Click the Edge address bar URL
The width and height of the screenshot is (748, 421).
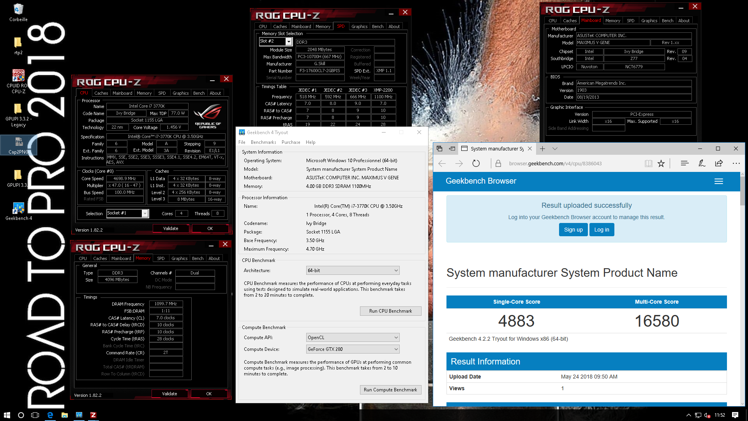[x=555, y=163]
